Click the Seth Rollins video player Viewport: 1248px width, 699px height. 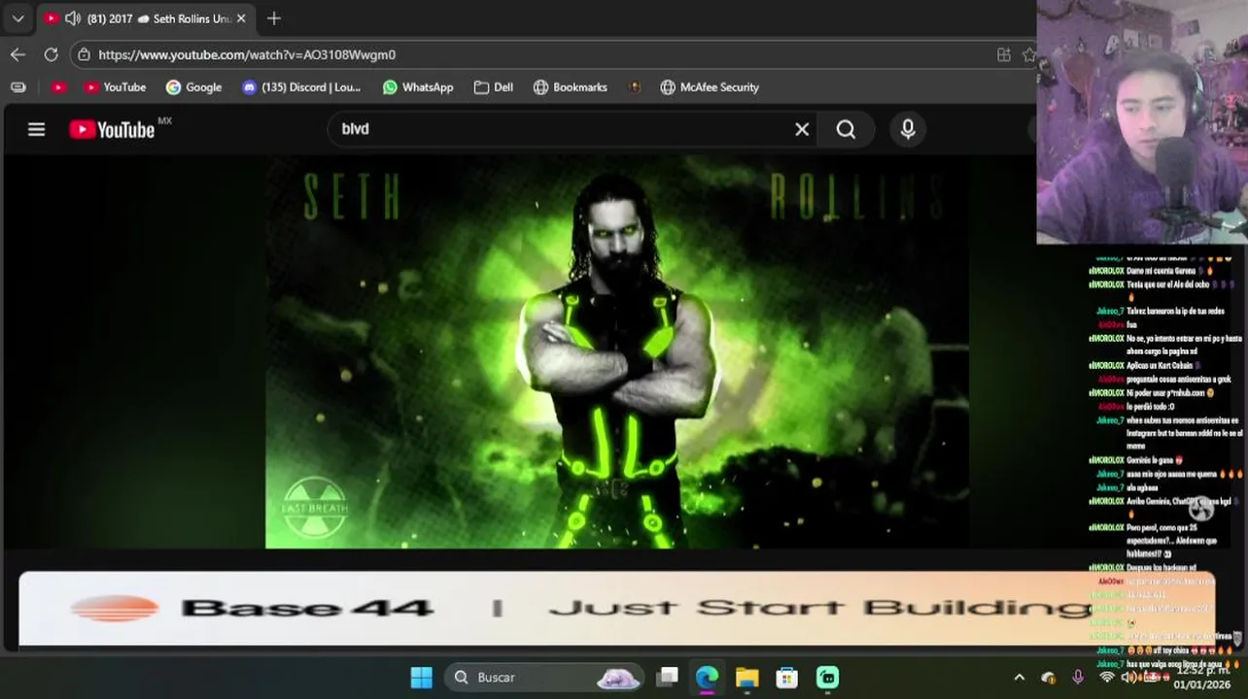tap(617, 351)
